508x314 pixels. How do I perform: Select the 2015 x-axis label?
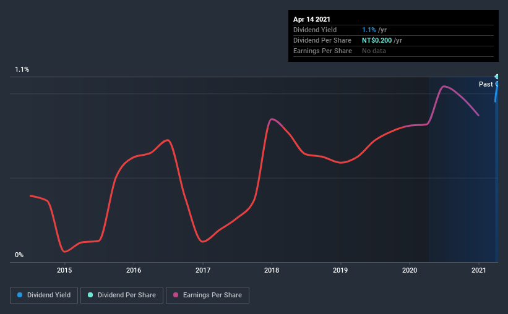64,270
